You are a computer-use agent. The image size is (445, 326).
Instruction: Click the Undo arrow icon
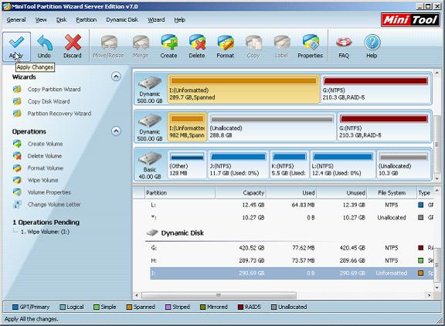click(x=45, y=42)
